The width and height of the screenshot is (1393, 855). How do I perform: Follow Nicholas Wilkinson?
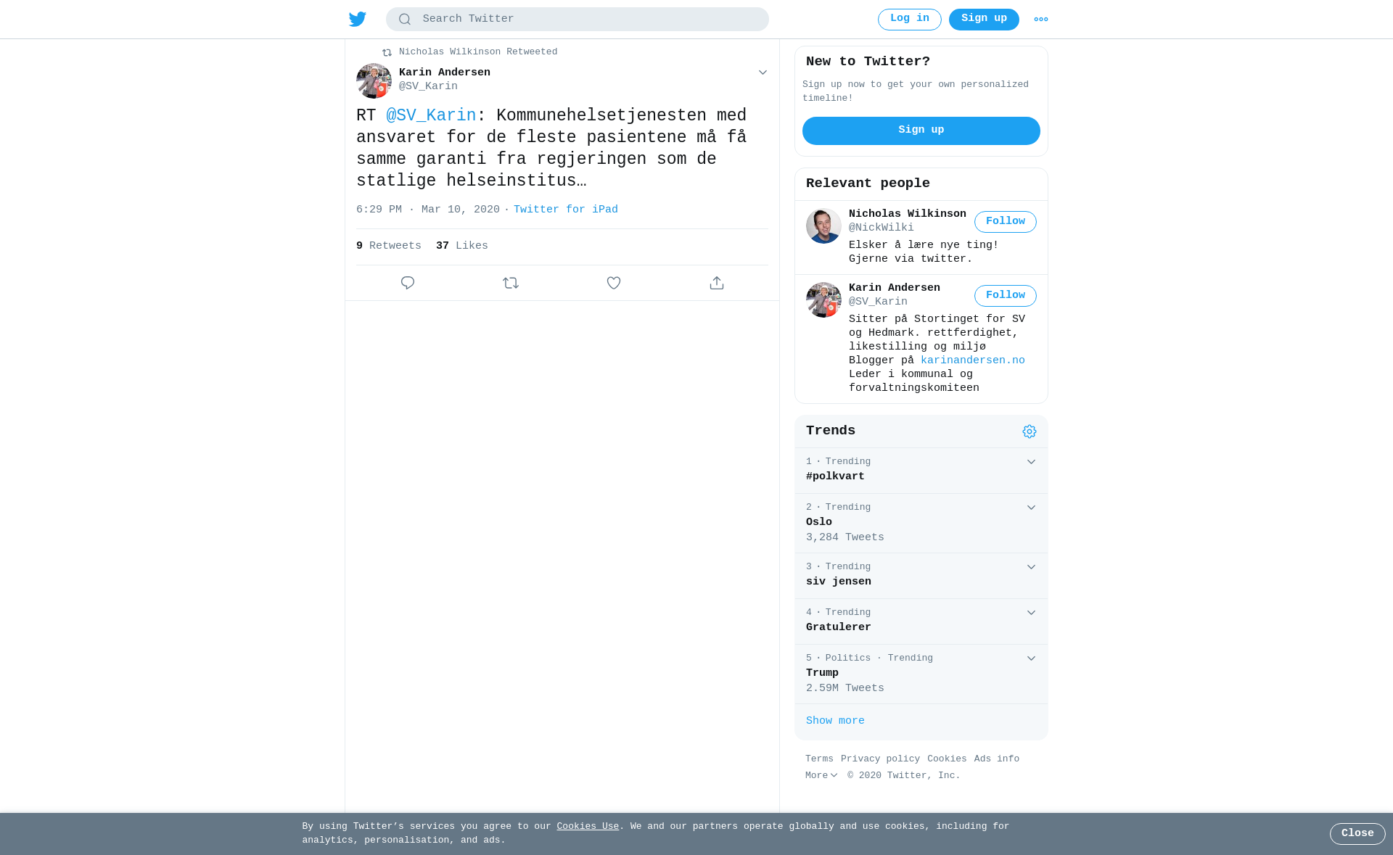point(1006,222)
